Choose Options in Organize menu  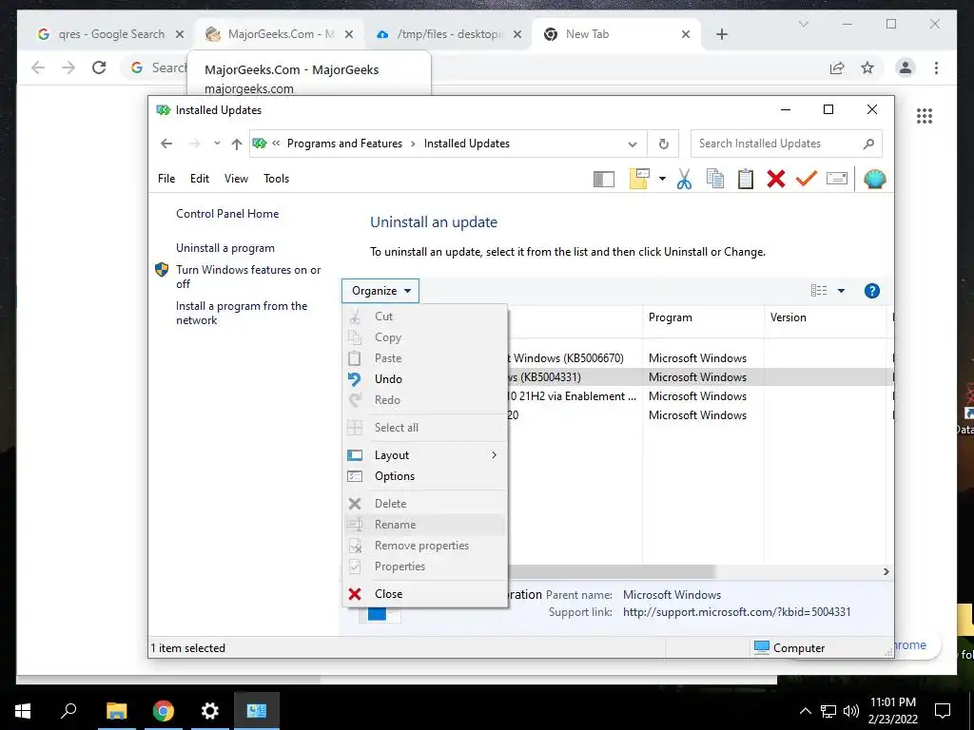425,476
